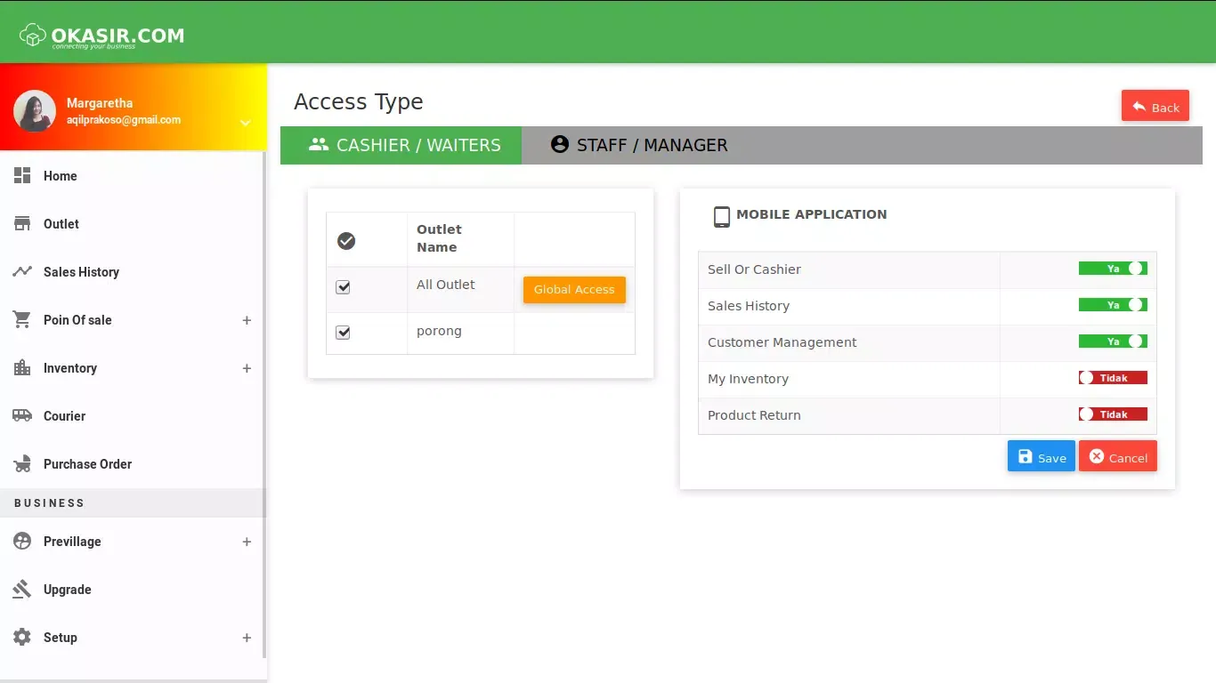This screenshot has height=683, width=1216.
Task: Enable the My Inventory toggle
Action: 1113,378
